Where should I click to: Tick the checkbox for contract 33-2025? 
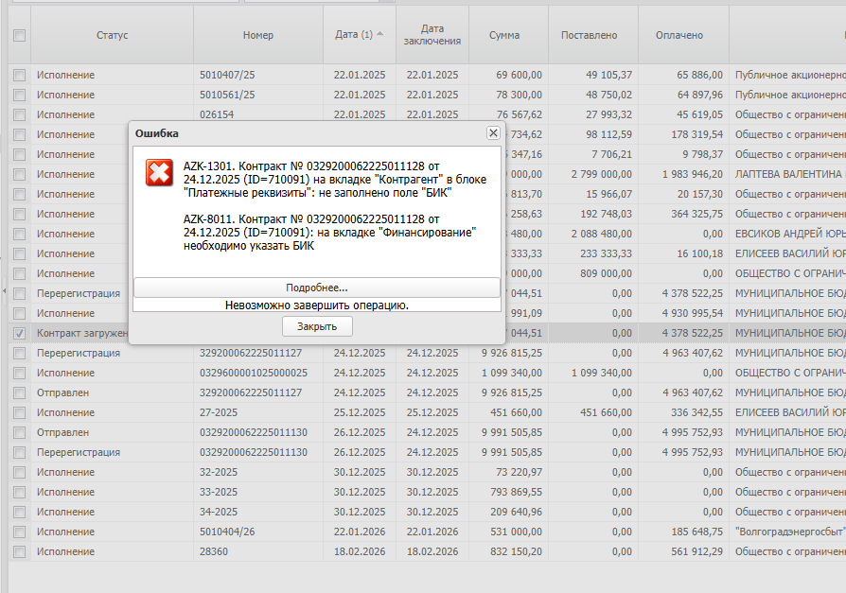20,492
